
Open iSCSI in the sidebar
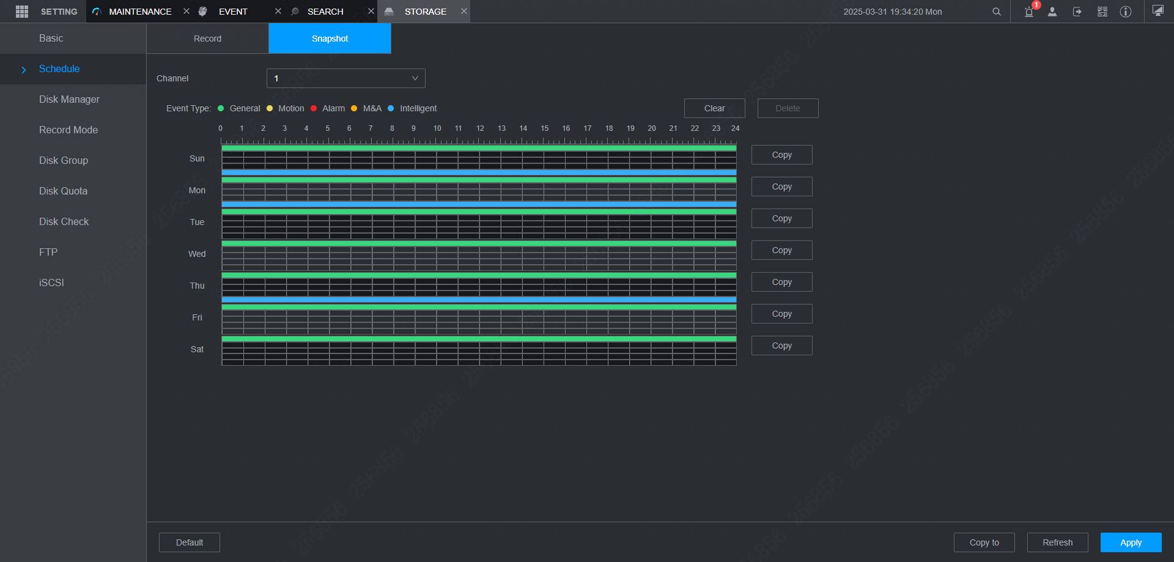click(73, 283)
